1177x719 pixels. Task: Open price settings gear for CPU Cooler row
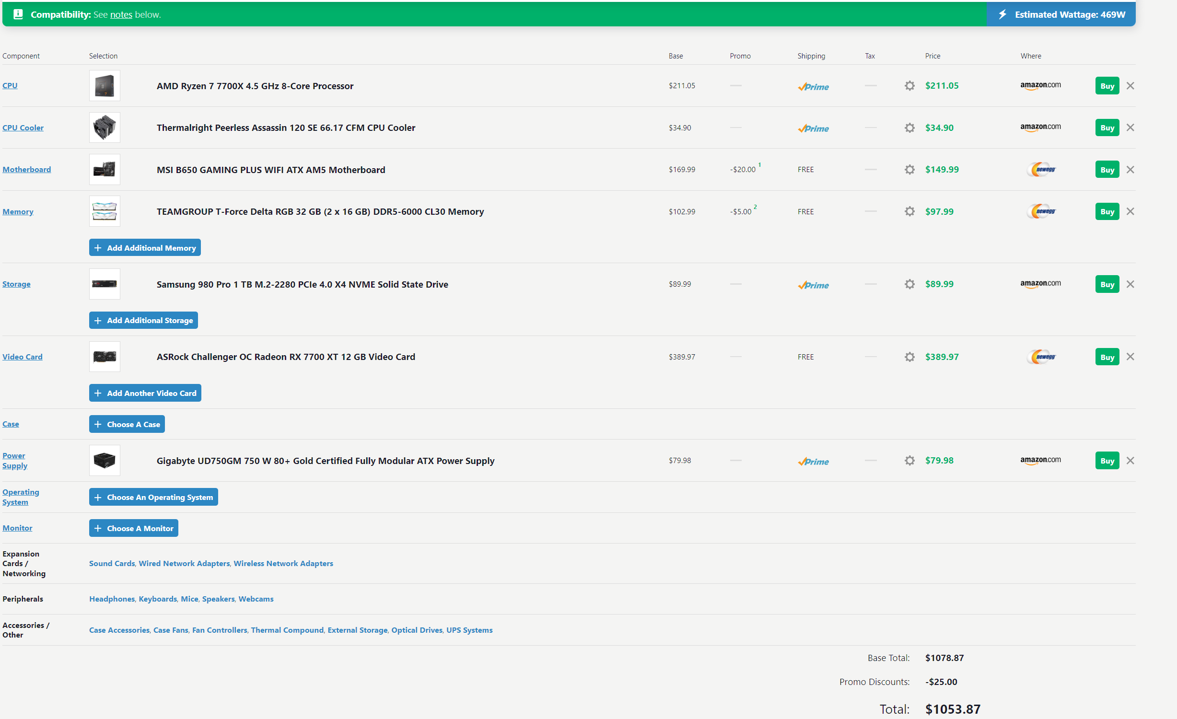[x=909, y=128]
